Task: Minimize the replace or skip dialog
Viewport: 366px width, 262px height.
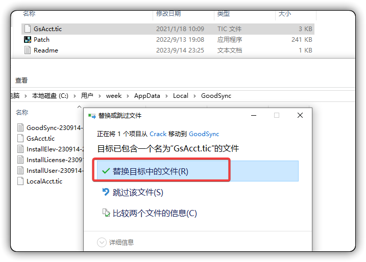Action: (254, 115)
